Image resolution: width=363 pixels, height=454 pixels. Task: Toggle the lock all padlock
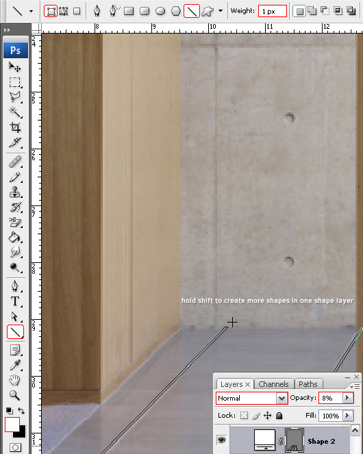coord(279,416)
